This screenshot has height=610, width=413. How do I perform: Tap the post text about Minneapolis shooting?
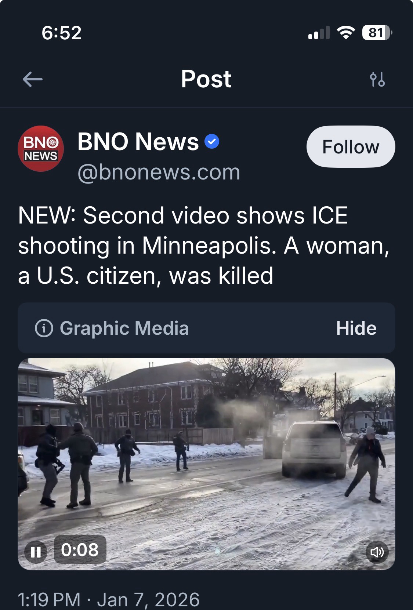(204, 245)
